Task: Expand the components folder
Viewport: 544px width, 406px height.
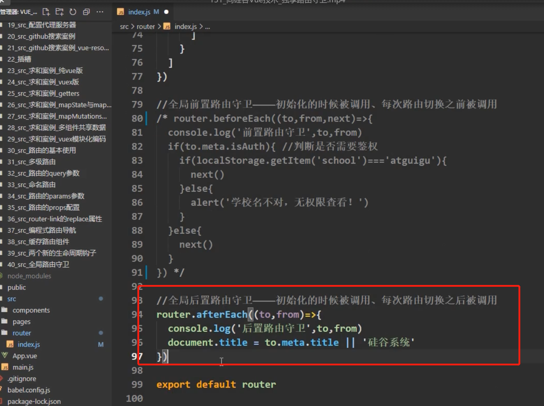Action: click(31, 310)
